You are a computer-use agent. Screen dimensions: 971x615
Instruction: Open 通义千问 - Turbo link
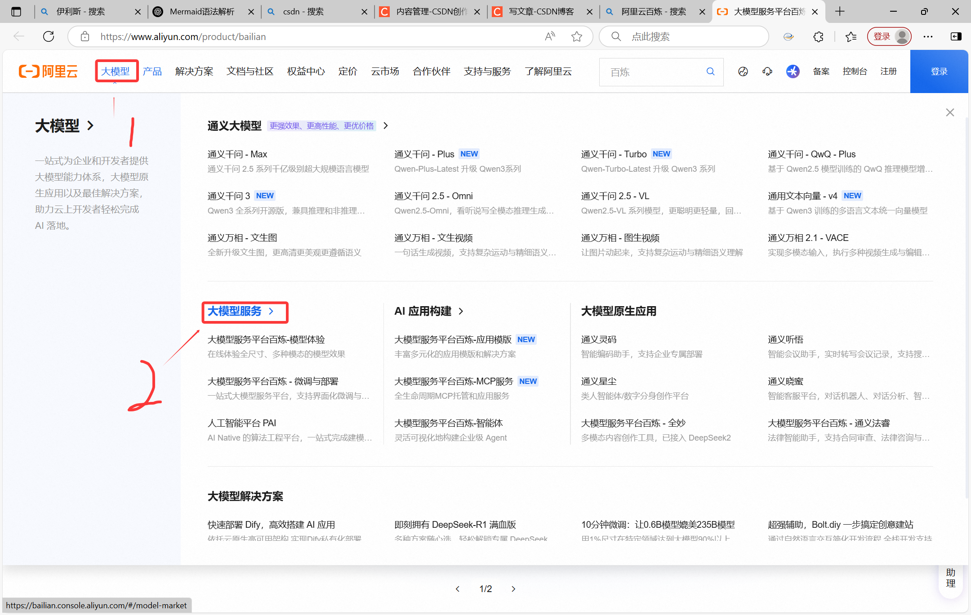tap(614, 154)
